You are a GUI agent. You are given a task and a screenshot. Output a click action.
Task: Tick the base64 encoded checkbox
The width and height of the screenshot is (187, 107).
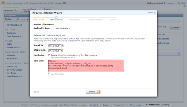(49, 74)
